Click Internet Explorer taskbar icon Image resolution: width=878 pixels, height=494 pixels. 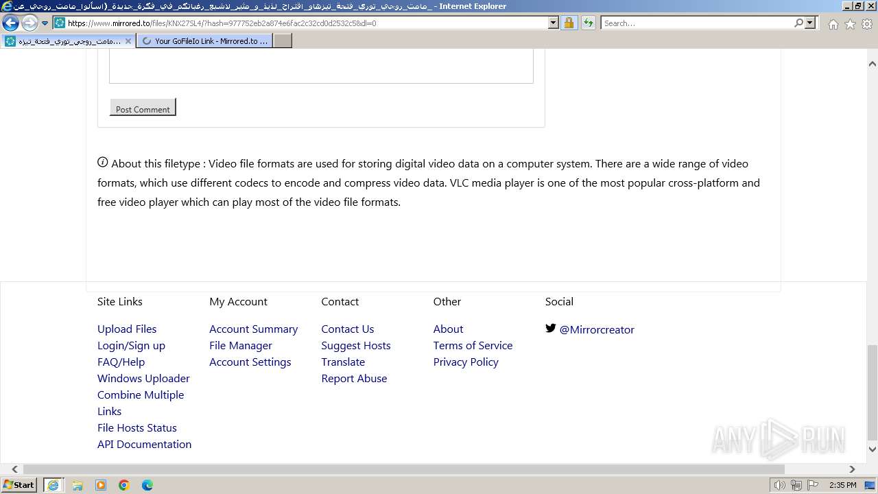[53, 485]
